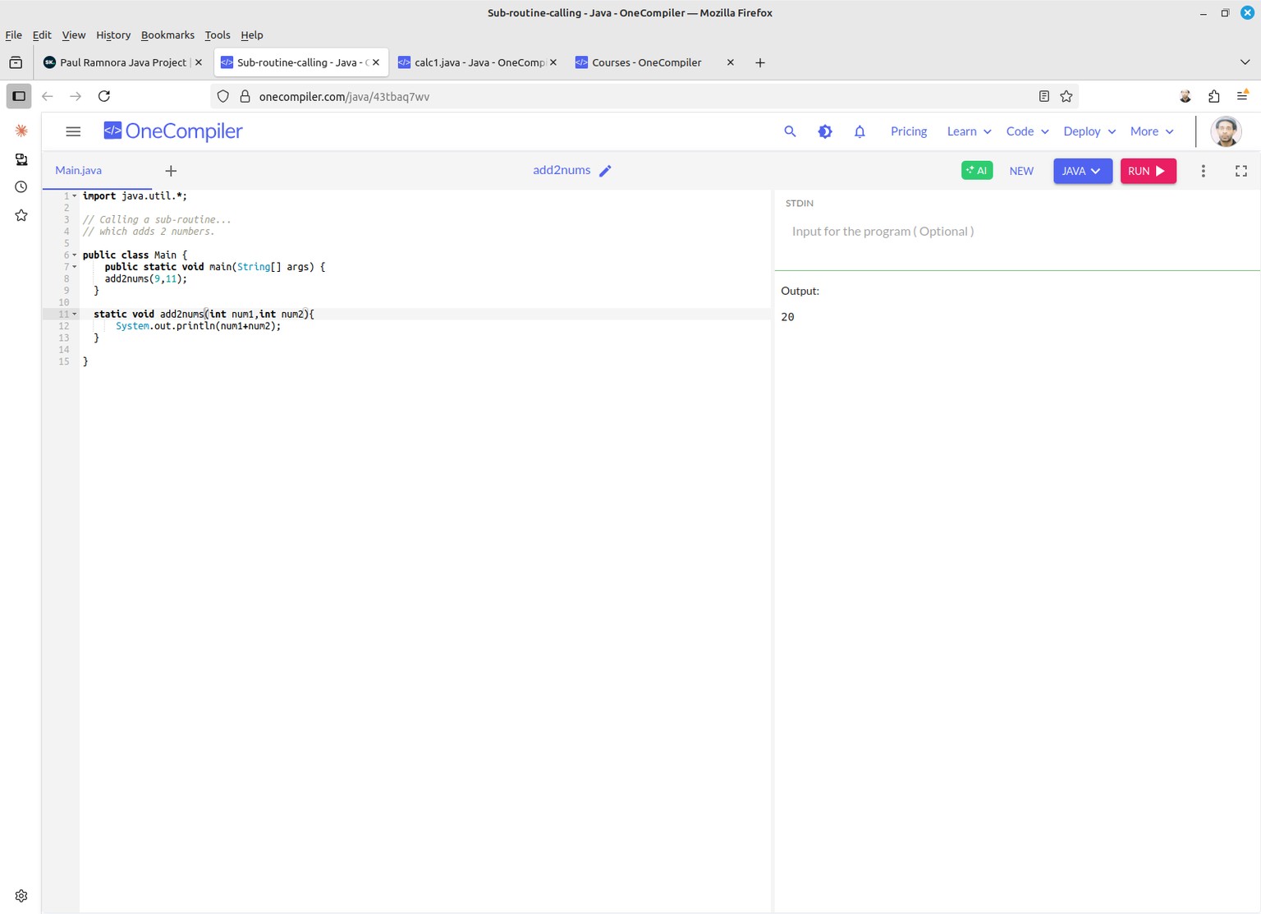Screen dimensions: 1261x914
Task: Expand the Code dropdown
Action: coord(1027,131)
